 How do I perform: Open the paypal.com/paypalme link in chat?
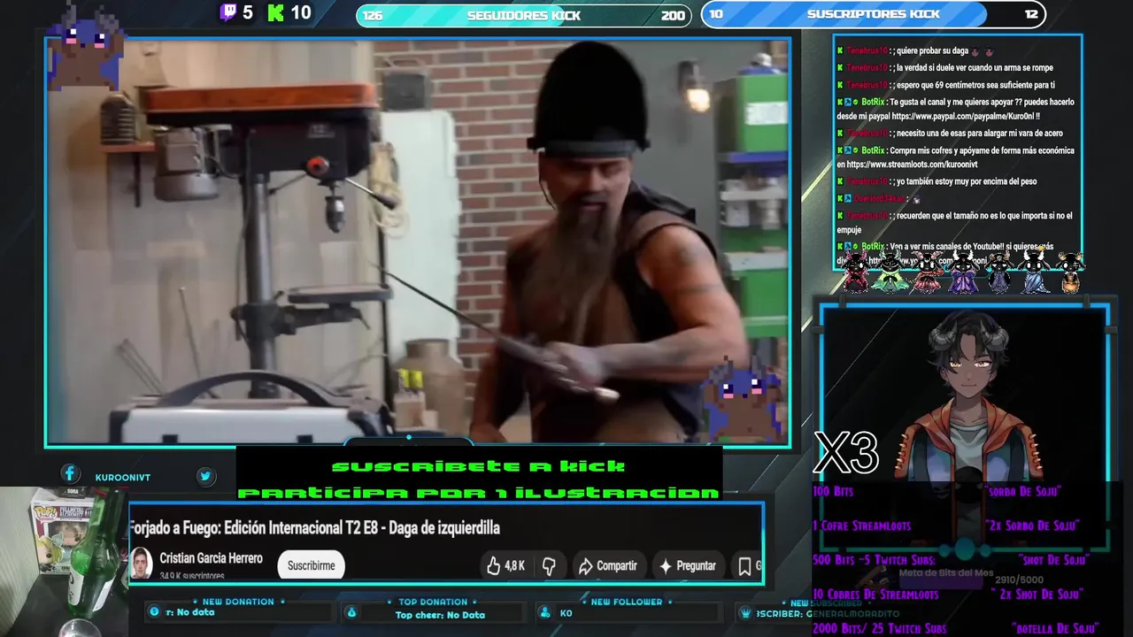965,116
